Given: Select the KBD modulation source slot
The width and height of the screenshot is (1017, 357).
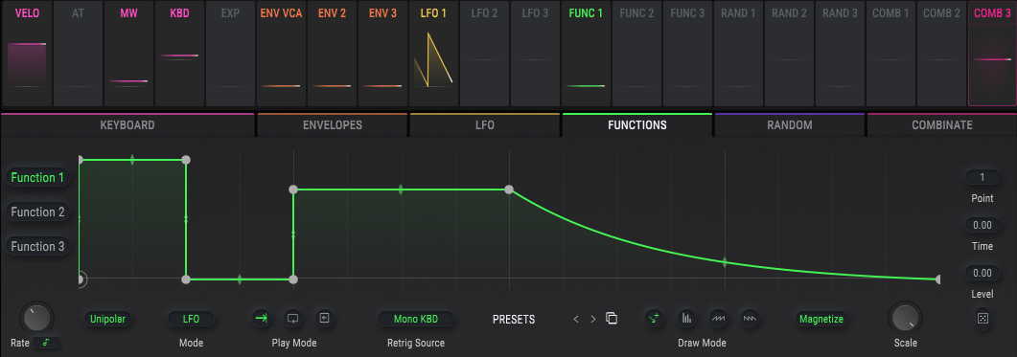Looking at the screenshot, I should coord(179,54).
